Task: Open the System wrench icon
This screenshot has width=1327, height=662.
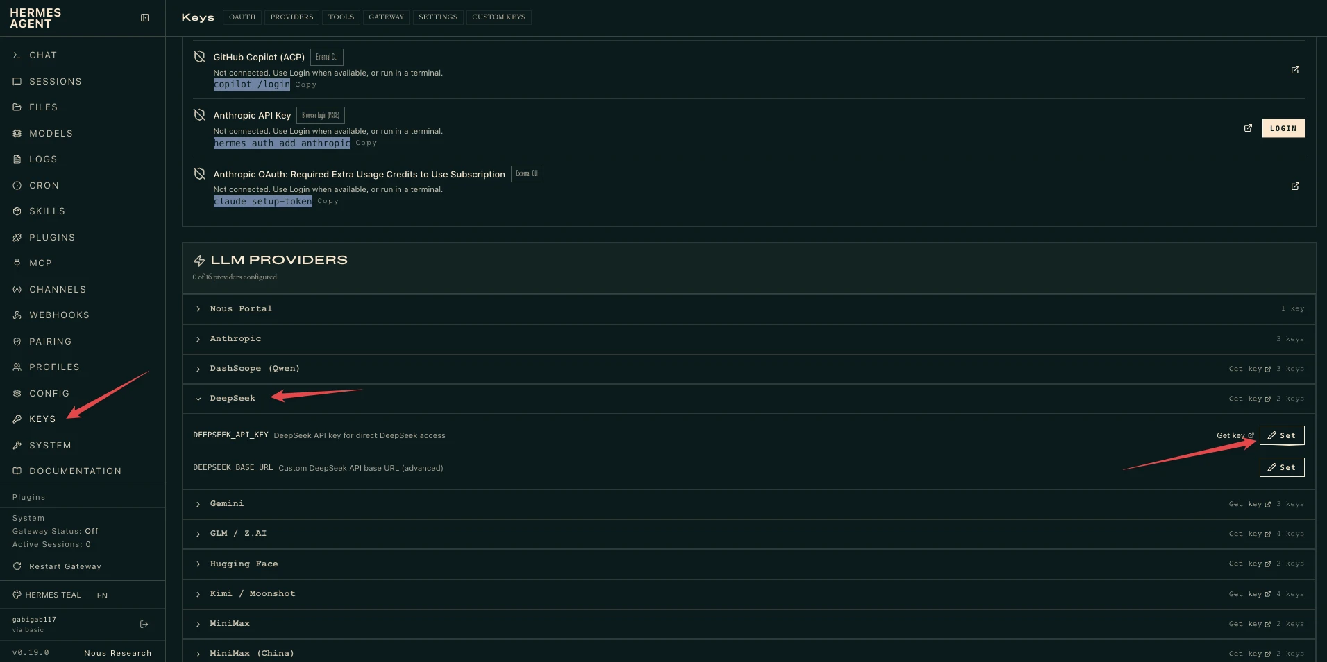Action: pos(17,446)
